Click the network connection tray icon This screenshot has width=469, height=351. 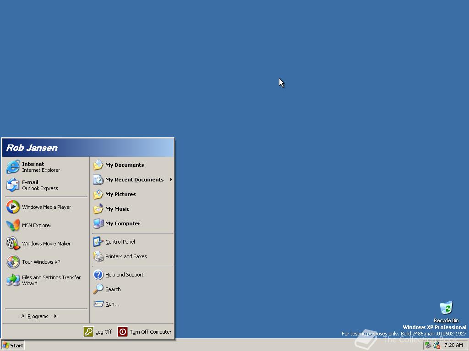pyautogui.click(x=428, y=345)
